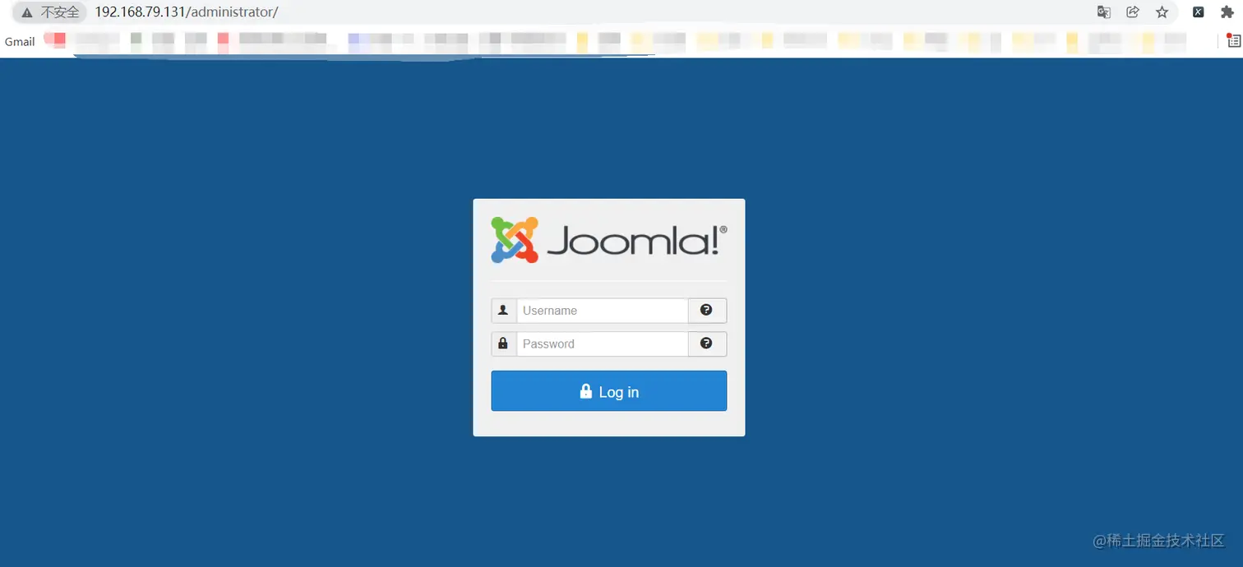The width and height of the screenshot is (1243, 567).
Task: Click the lock icon beside Password field
Action: pyautogui.click(x=504, y=343)
